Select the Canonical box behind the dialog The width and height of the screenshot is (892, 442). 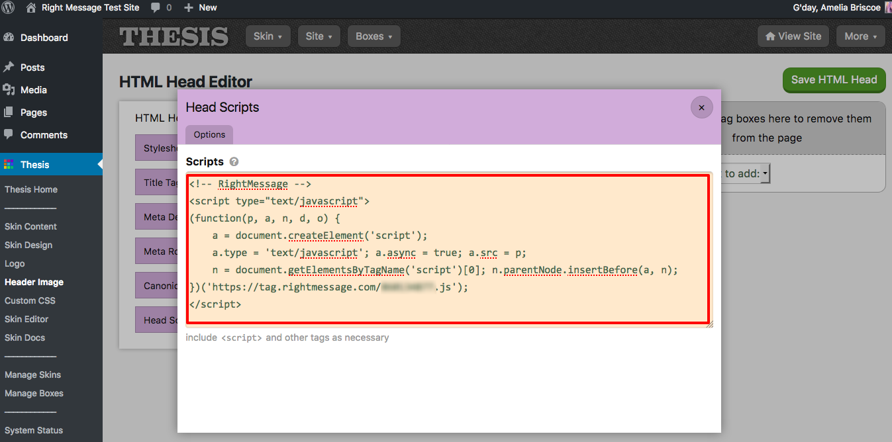point(157,286)
